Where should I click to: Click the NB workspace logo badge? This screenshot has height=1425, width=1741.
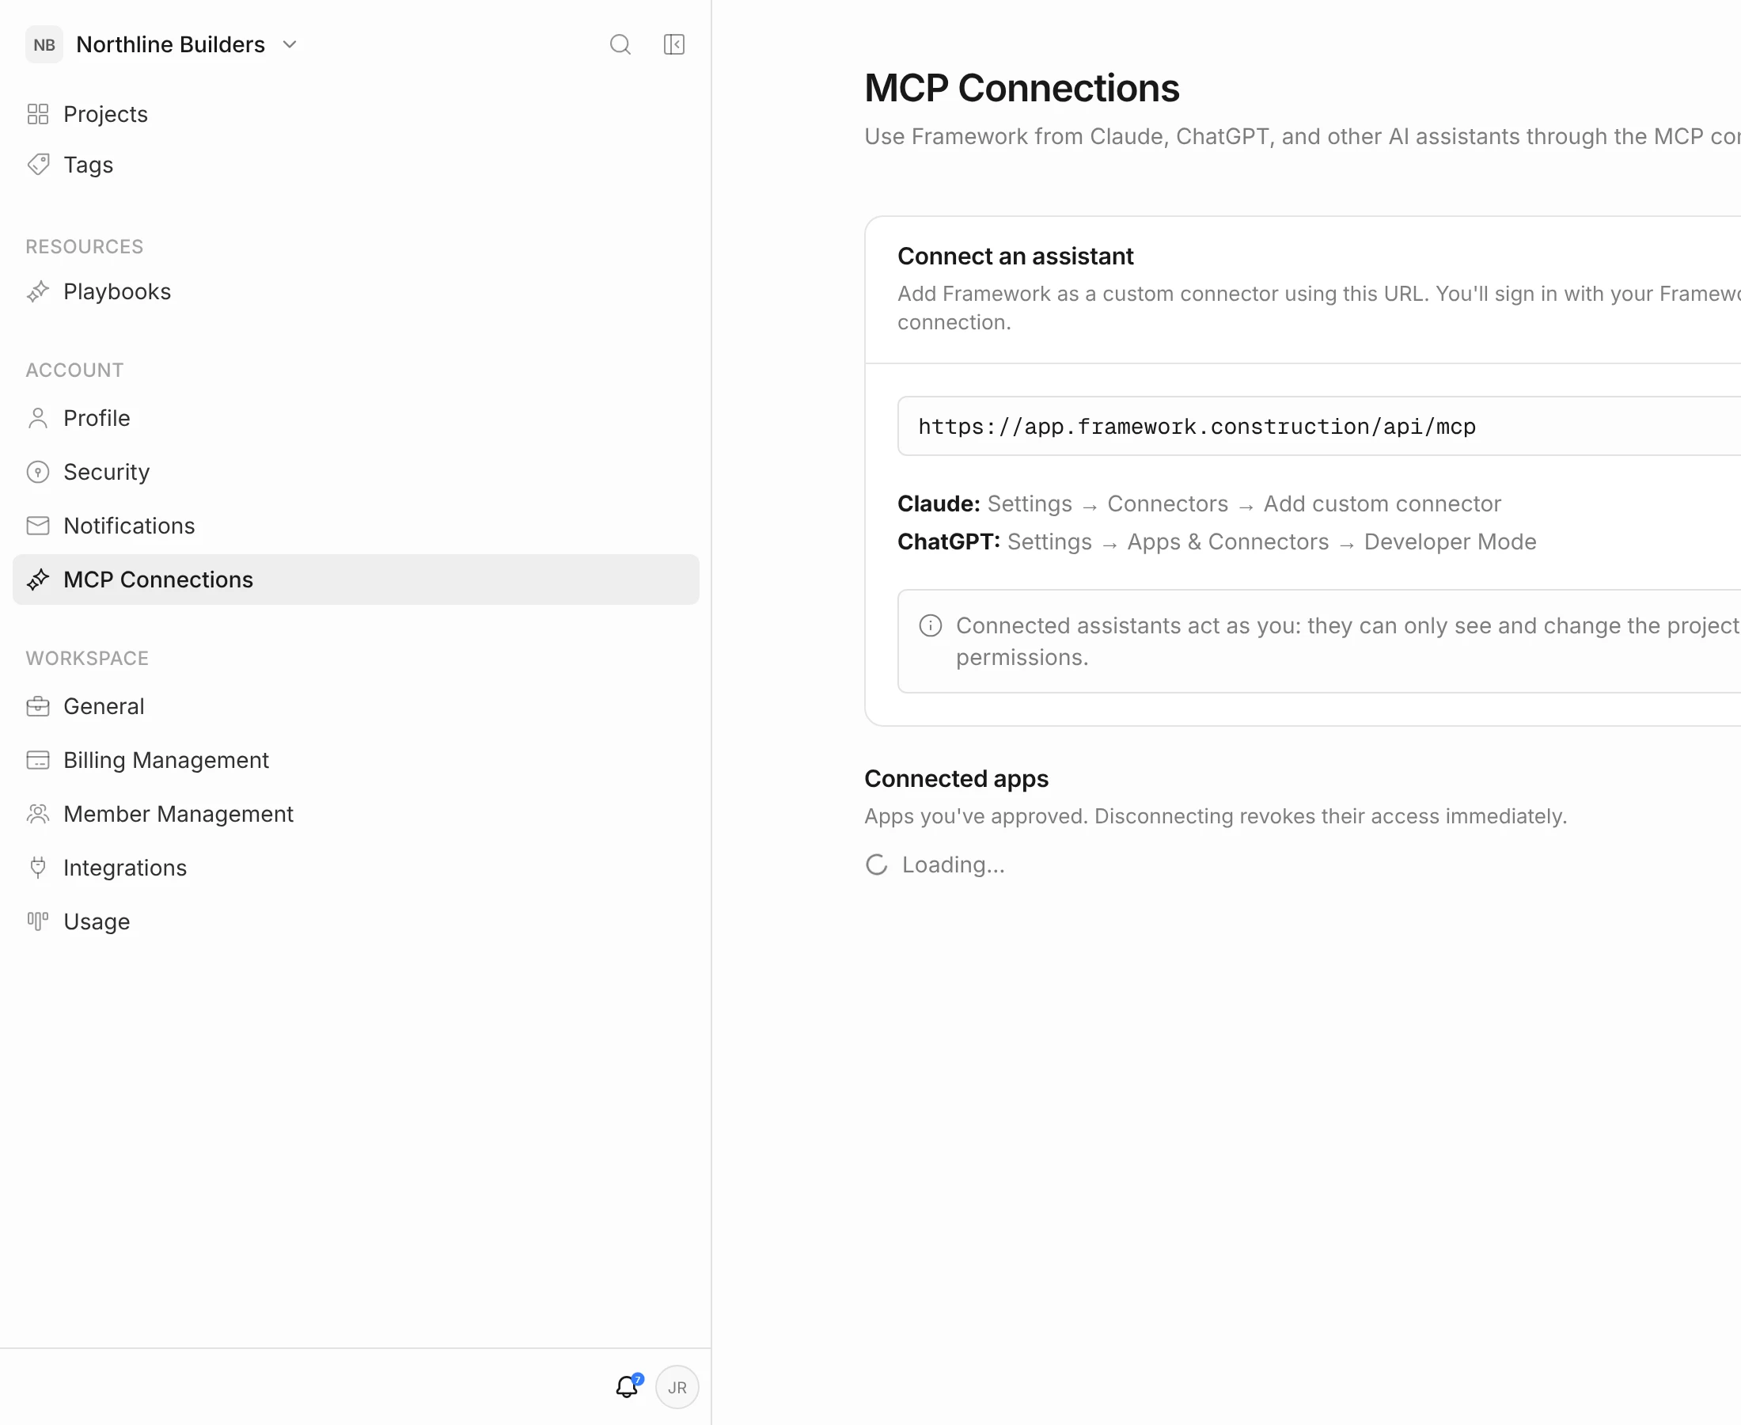pyautogui.click(x=44, y=44)
